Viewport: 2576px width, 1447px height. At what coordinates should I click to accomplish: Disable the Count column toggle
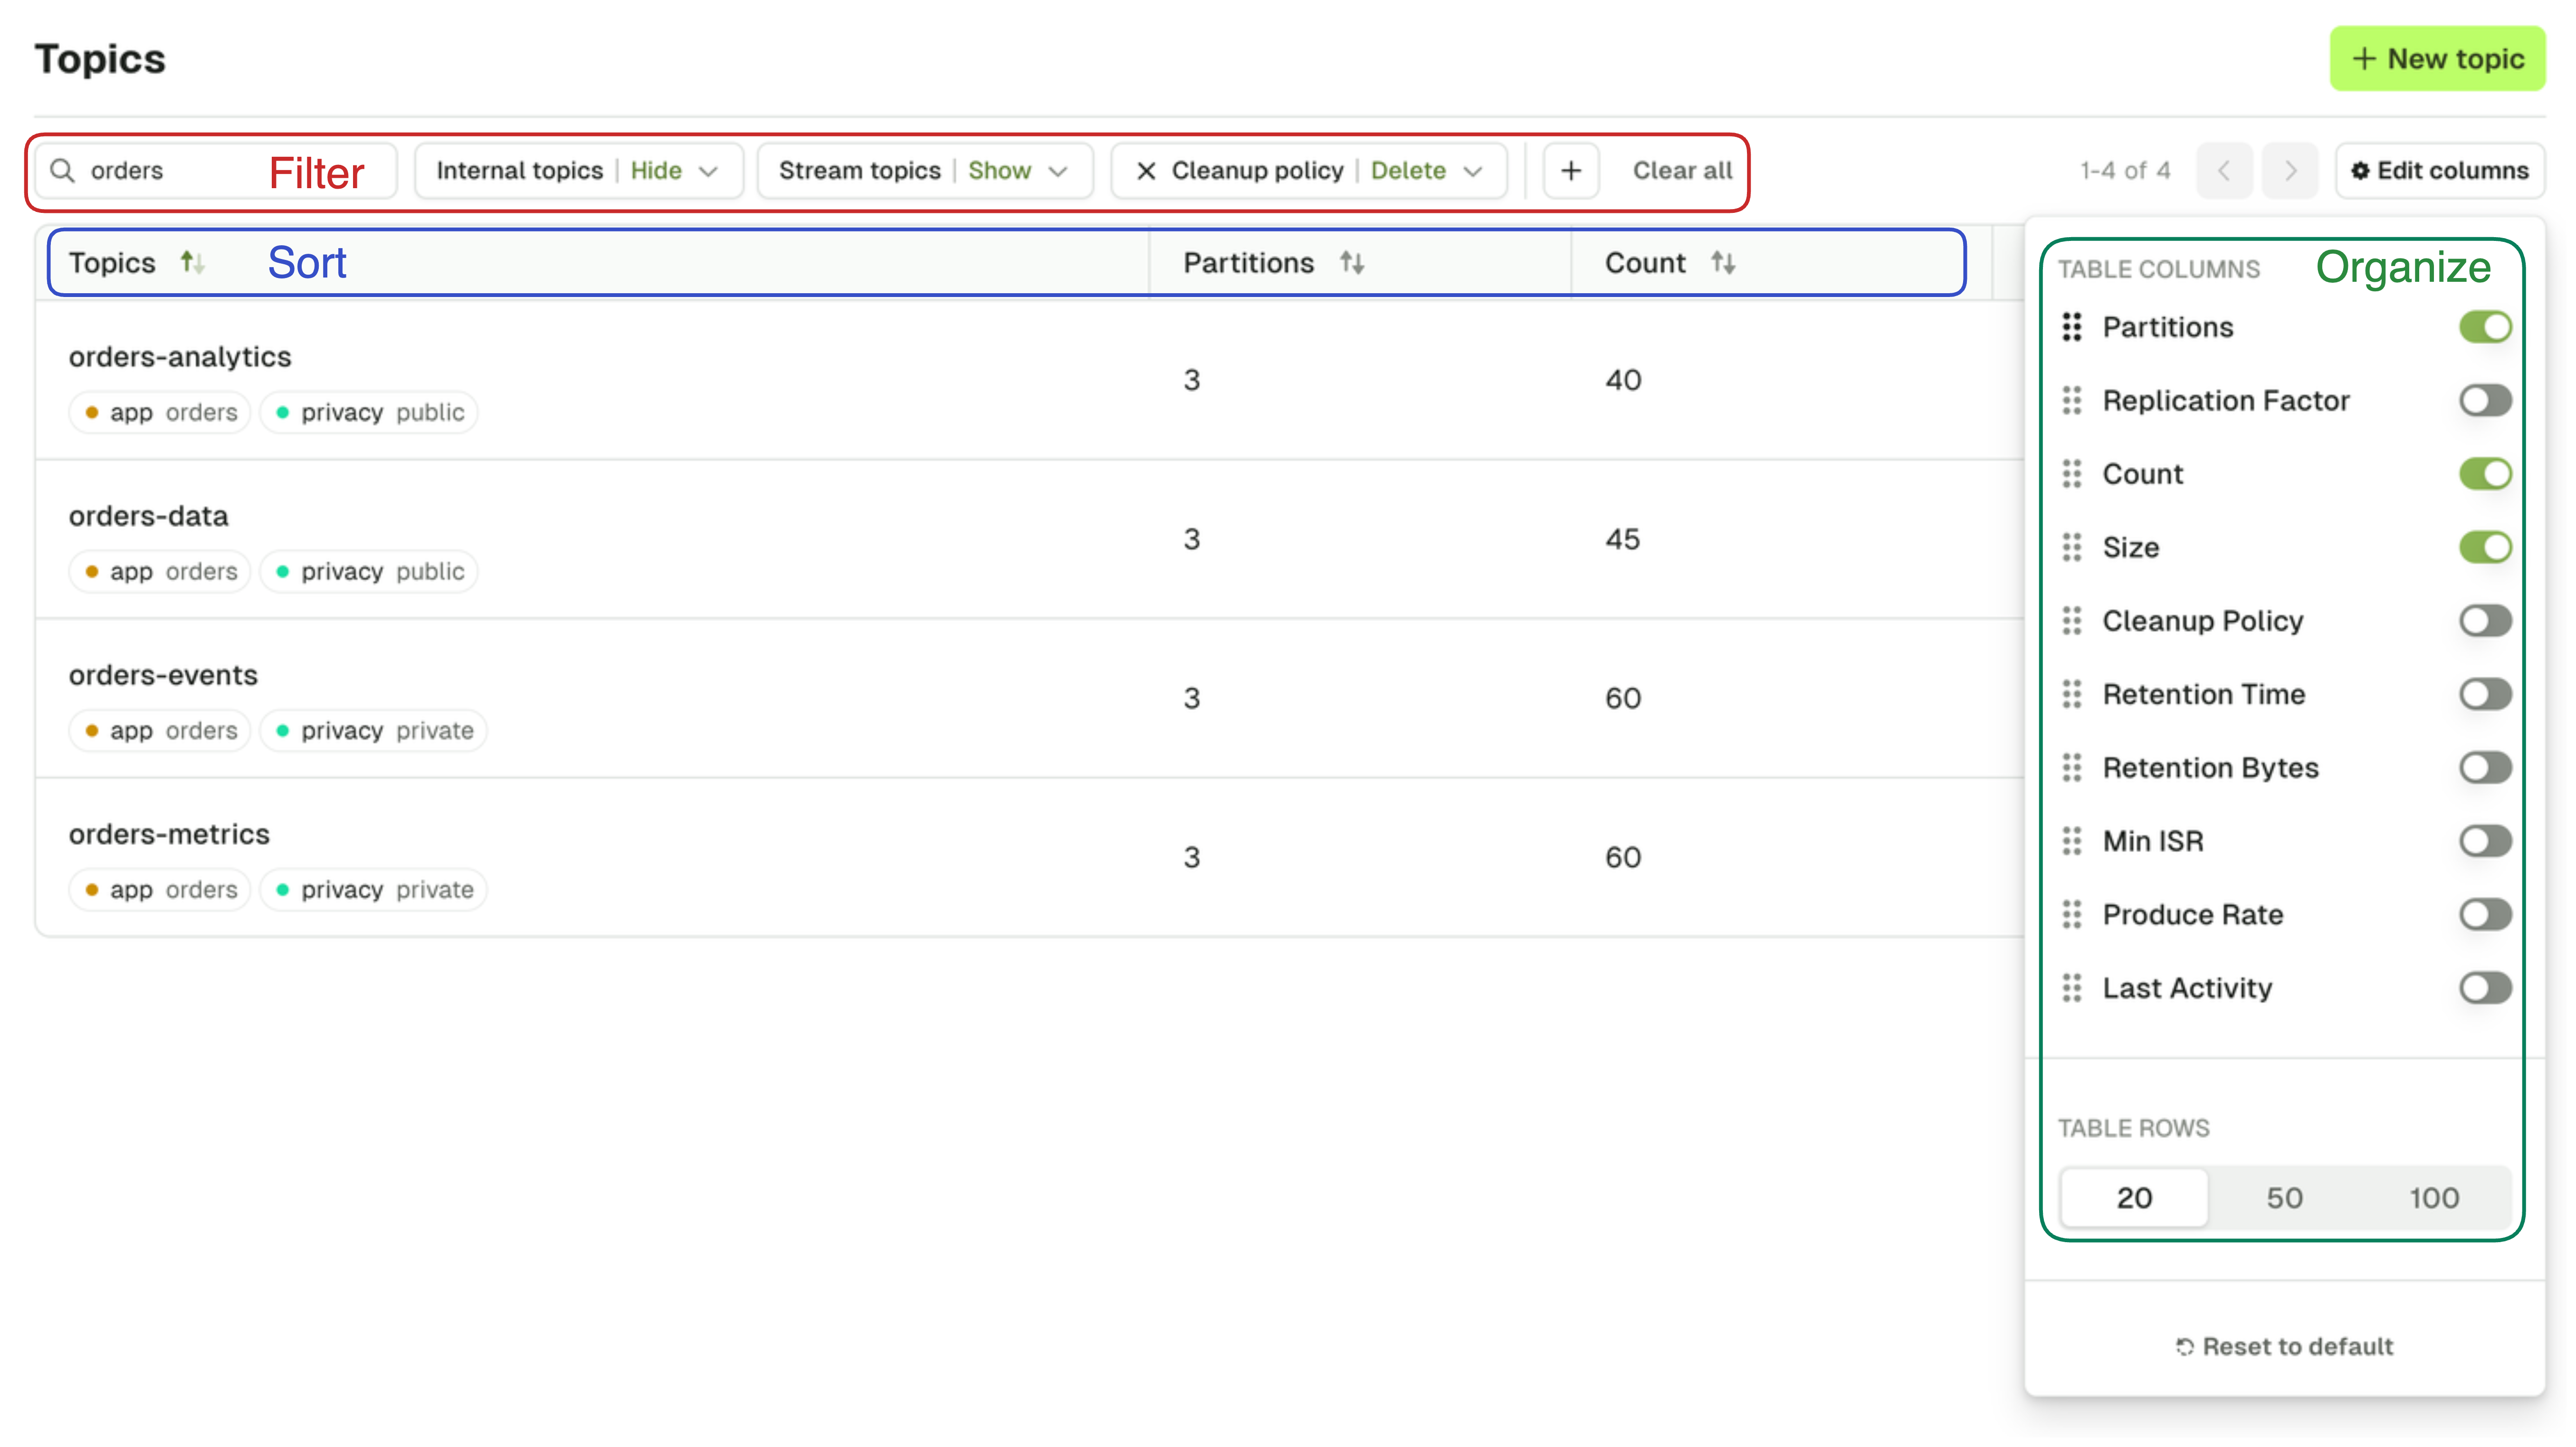2485,474
